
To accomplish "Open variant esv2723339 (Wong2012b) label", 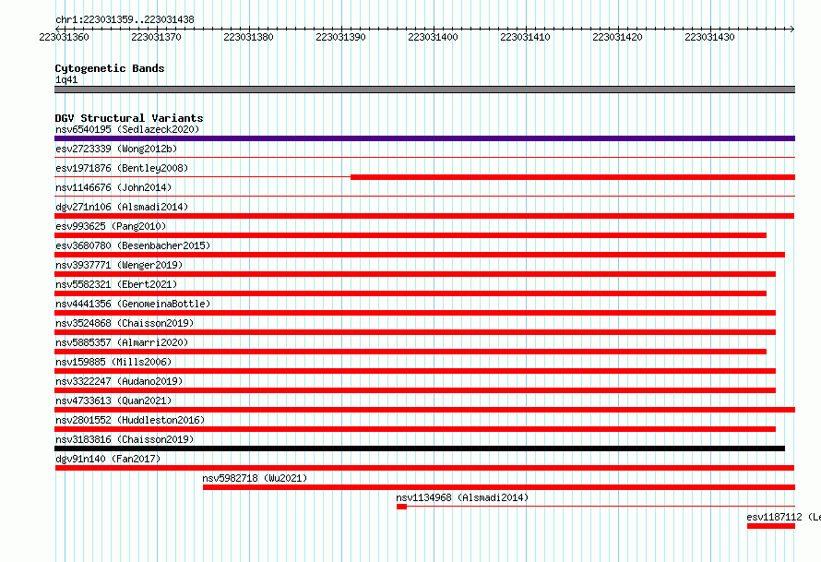I will pyautogui.click(x=116, y=149).
